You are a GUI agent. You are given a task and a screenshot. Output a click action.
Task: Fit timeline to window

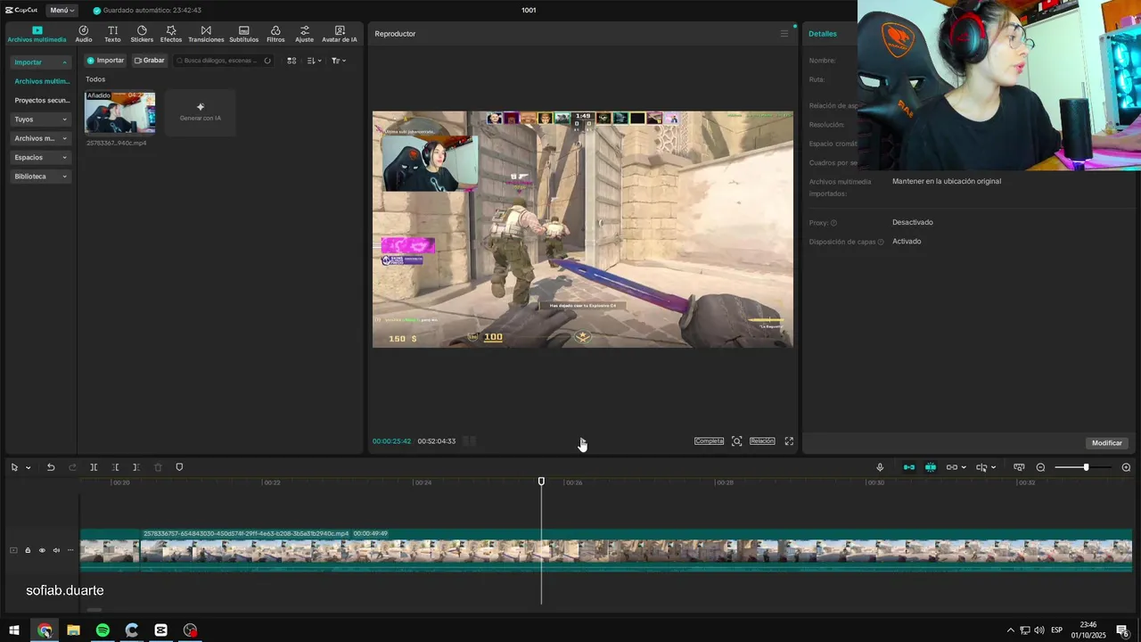1019,467
